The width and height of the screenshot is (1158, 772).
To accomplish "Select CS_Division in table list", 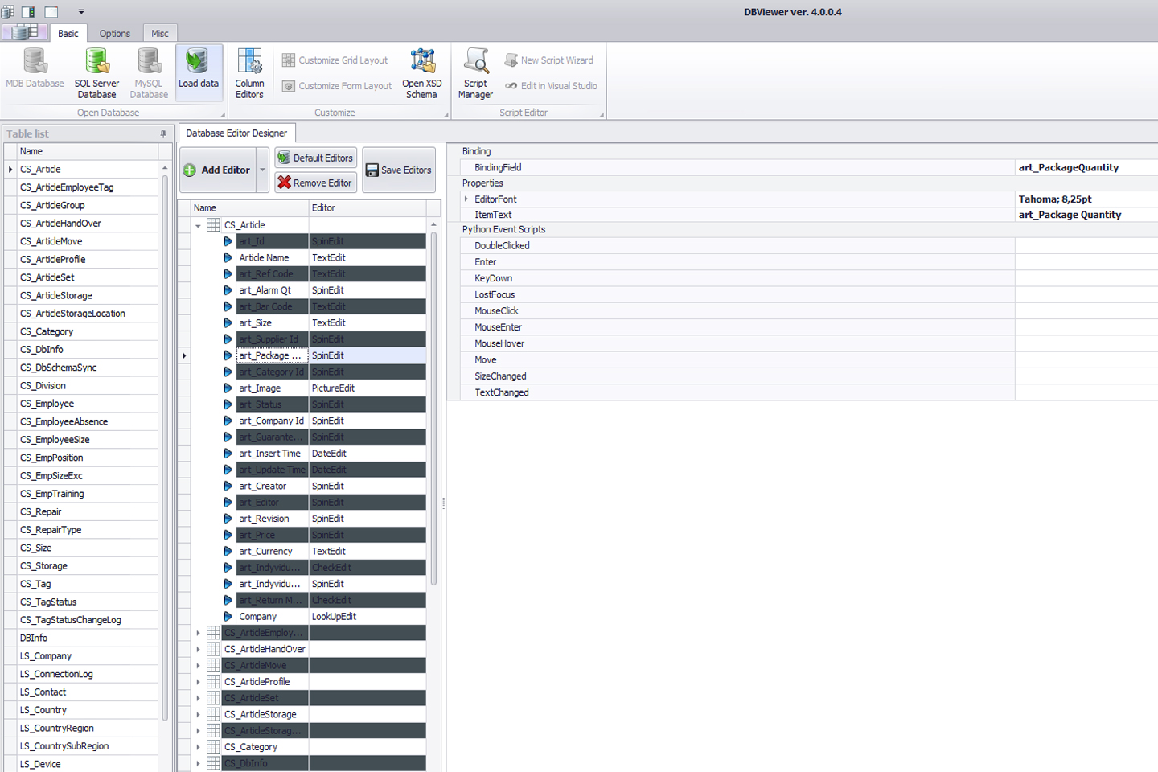I will coord(88,385).
